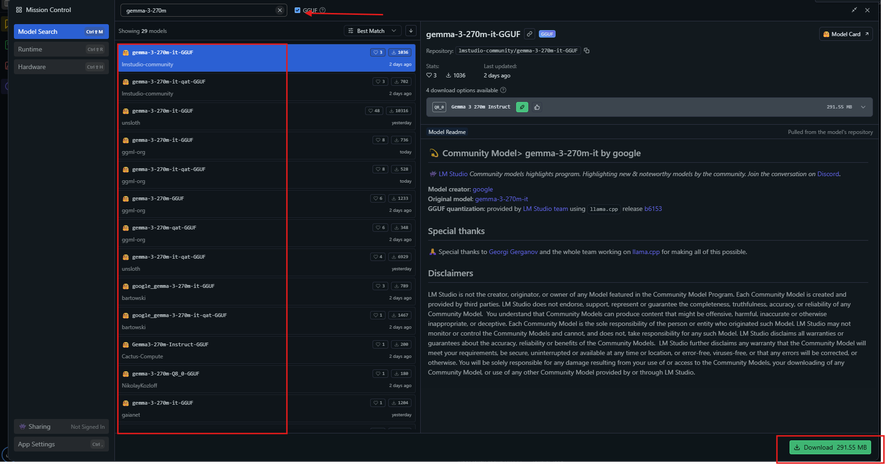
Task: Click the Hugging Face icon beside Gemma3-270m-Instruct-GGUF
Action: coord(126,344)
